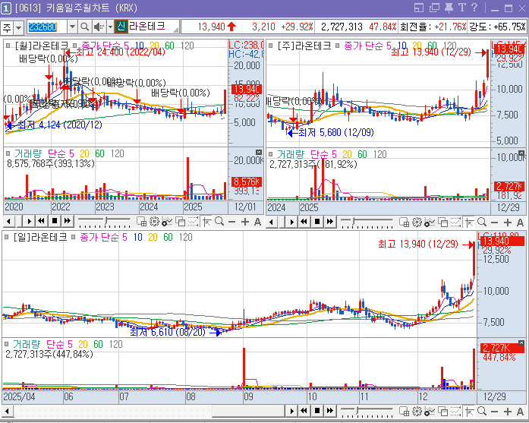Click the dotted line chart icon in monthly toolbar
529x423 pixels.
(193, 222)
